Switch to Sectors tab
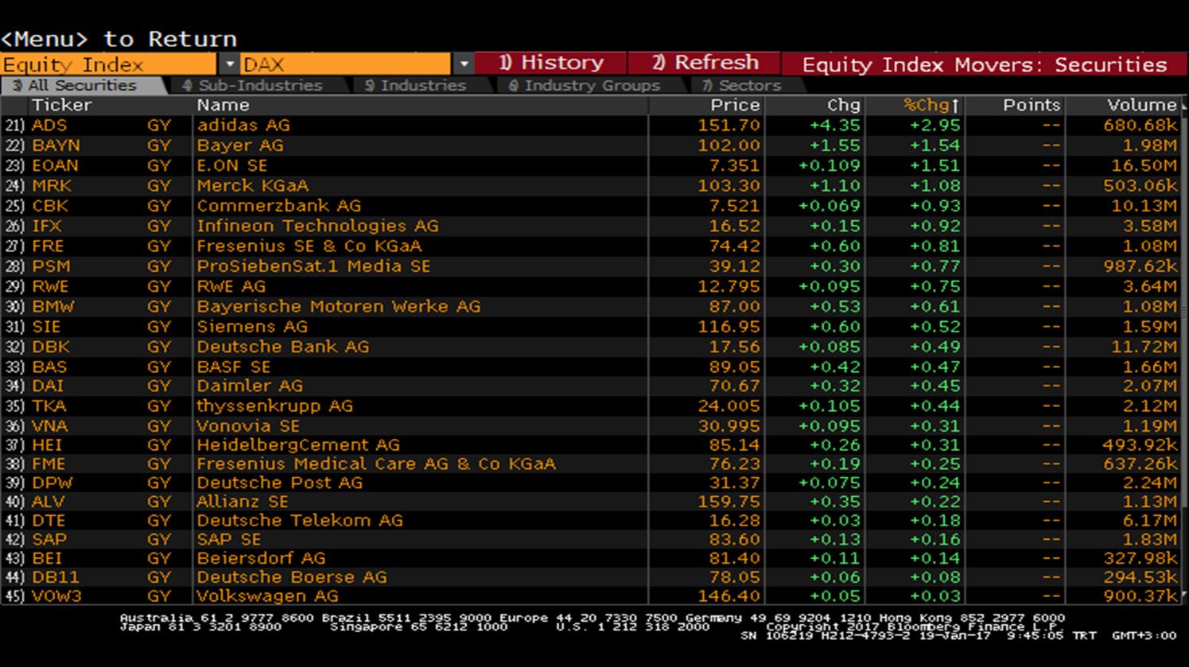 [741, 85]
